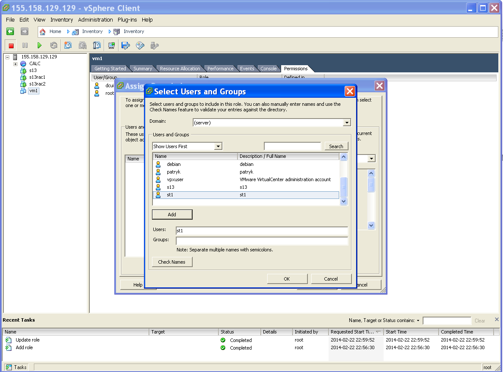Click the Check Names button
The image size is (503, 372).
pos(172,262)
